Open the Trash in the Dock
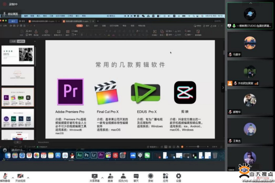This screenshot has height=183, width=275. [x=215, y=155]
